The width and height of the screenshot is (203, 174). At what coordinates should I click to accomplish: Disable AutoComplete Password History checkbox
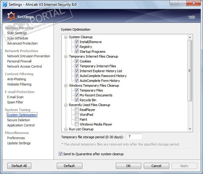pyautogui.click(x=77, y=76)
